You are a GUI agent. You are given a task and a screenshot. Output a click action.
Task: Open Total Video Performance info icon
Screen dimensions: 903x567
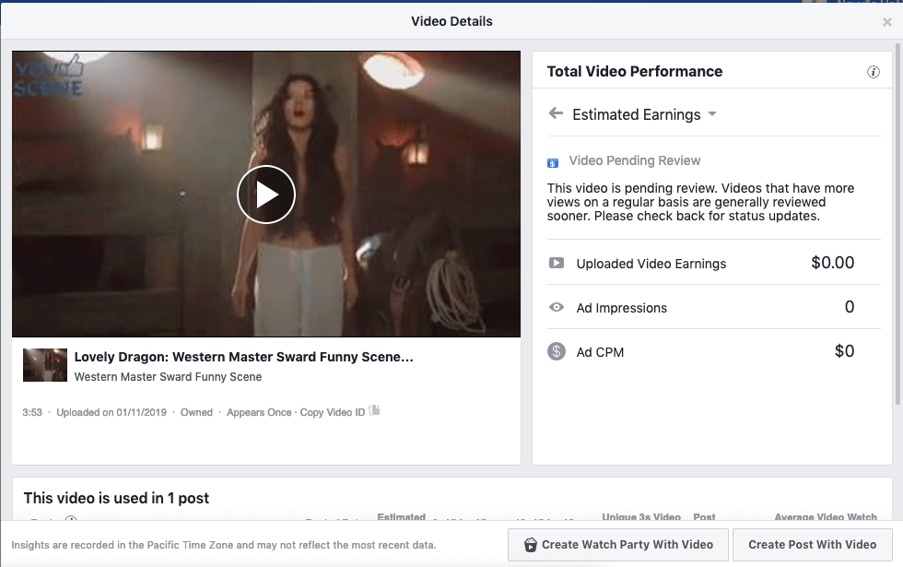(874, 72)
